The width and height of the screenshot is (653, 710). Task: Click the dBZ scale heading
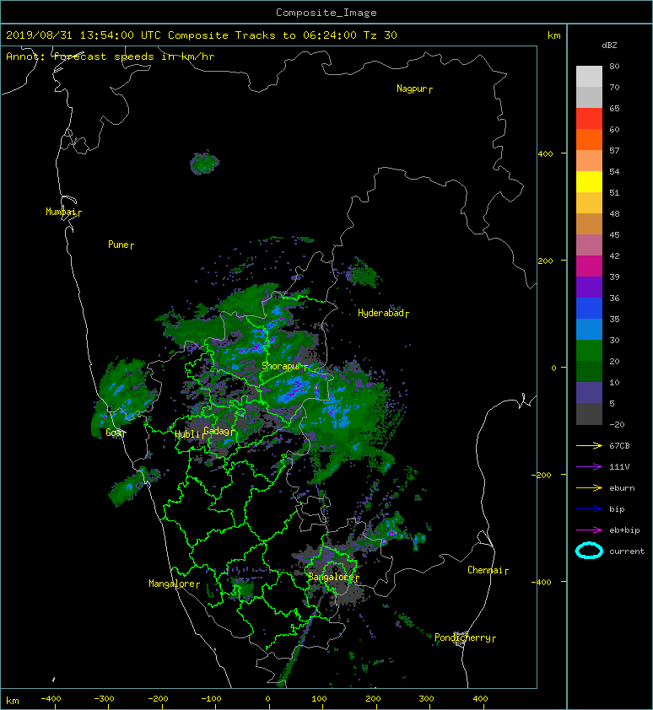click(609, 46)
